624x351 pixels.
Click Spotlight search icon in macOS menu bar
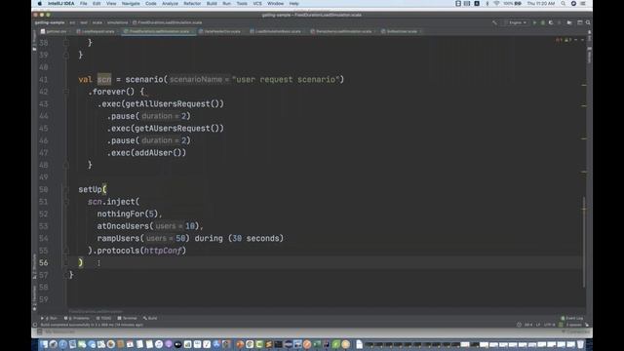563,4
